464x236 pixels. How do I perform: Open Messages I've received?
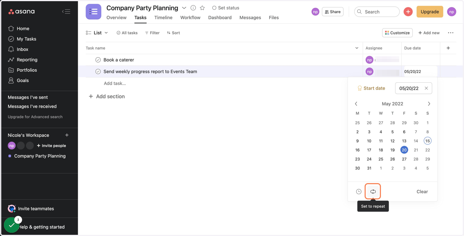coord(32,107)
